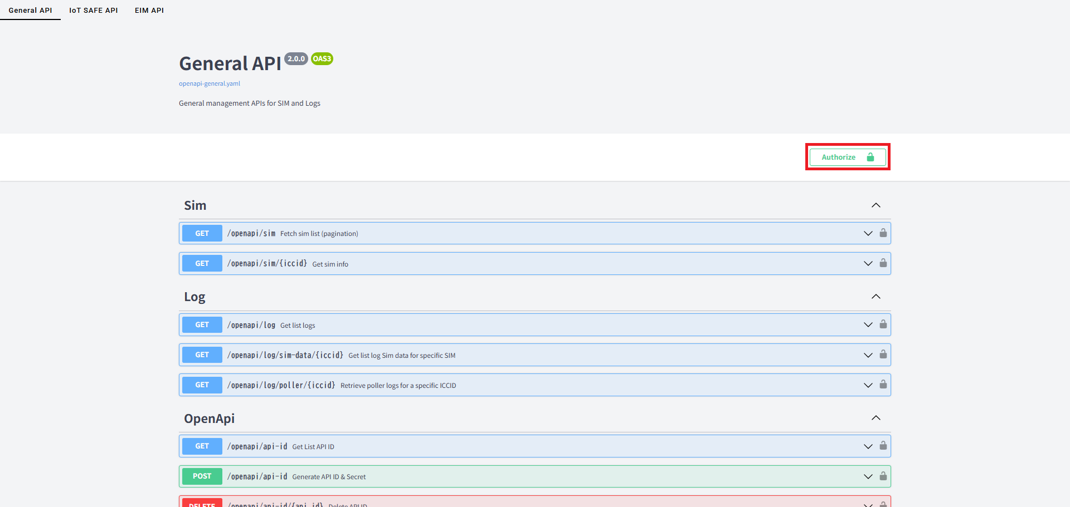Open the EIM API tab

[149, 10]
